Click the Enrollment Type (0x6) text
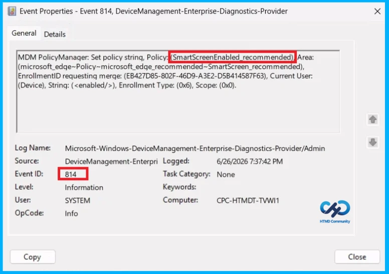This screenshot has height=274, width=389. 155,85
